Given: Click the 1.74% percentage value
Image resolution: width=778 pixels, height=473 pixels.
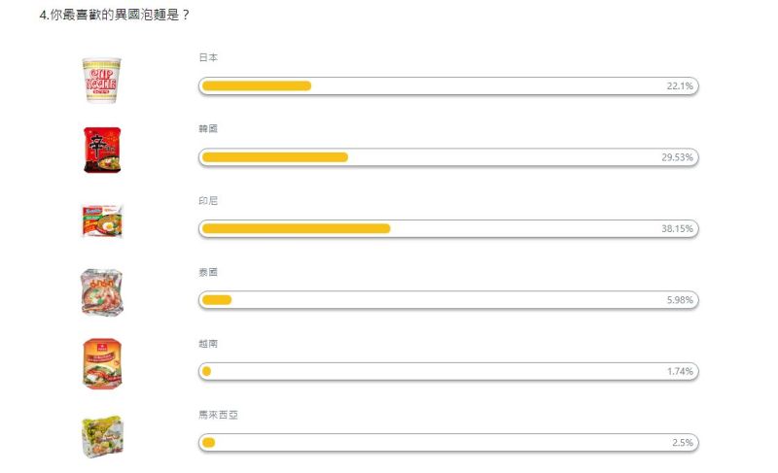Looking at the screenshot, I should click(680, 371).
